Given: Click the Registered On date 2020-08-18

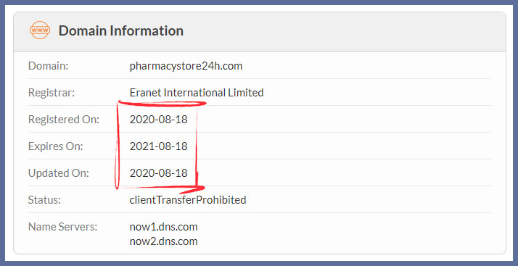Looking at the screenshot, I should 159,120.
